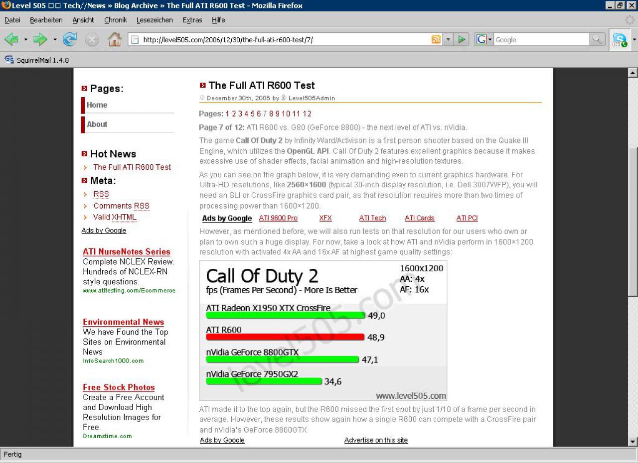Screen dimensions: 638x463
Task: Click the green Forward arrow button
Action: tap(40, 39)
